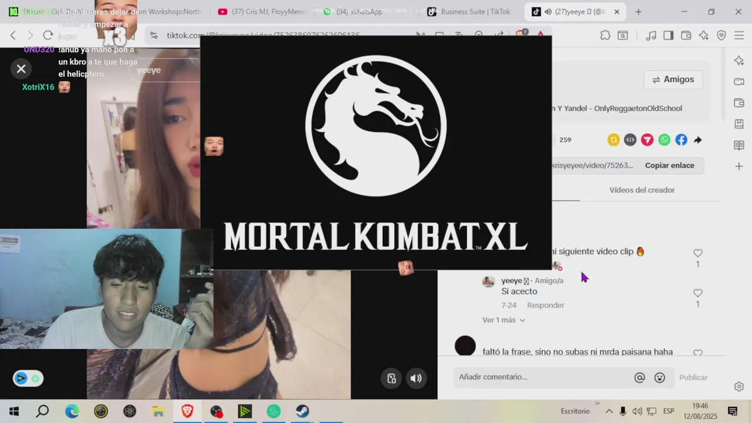Share the video to WhatsApp
Viewport: 752px width, 423px height.
[x=664, y=140]
